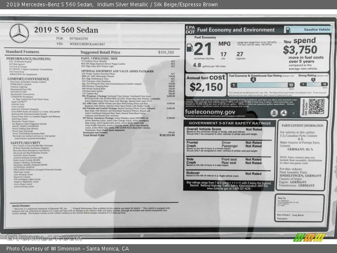Click the SAFETY/SECURITY heading
This screenshot has height=253, width=337.
[x=25, y=143]
